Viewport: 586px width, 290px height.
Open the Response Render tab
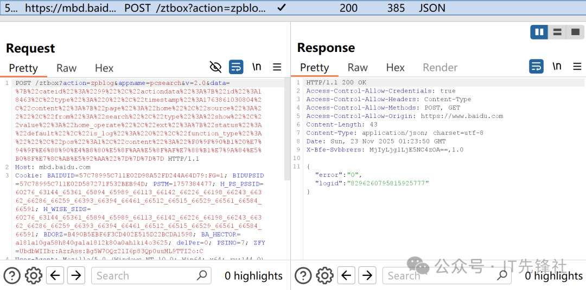coord(440,68)
